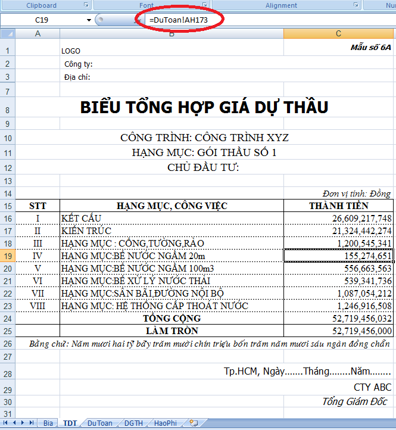Select the HỆ THỐNG CẤP THOÁT NƯỚC cell
This screenshot has height=430, width=396.
[172, 306]
